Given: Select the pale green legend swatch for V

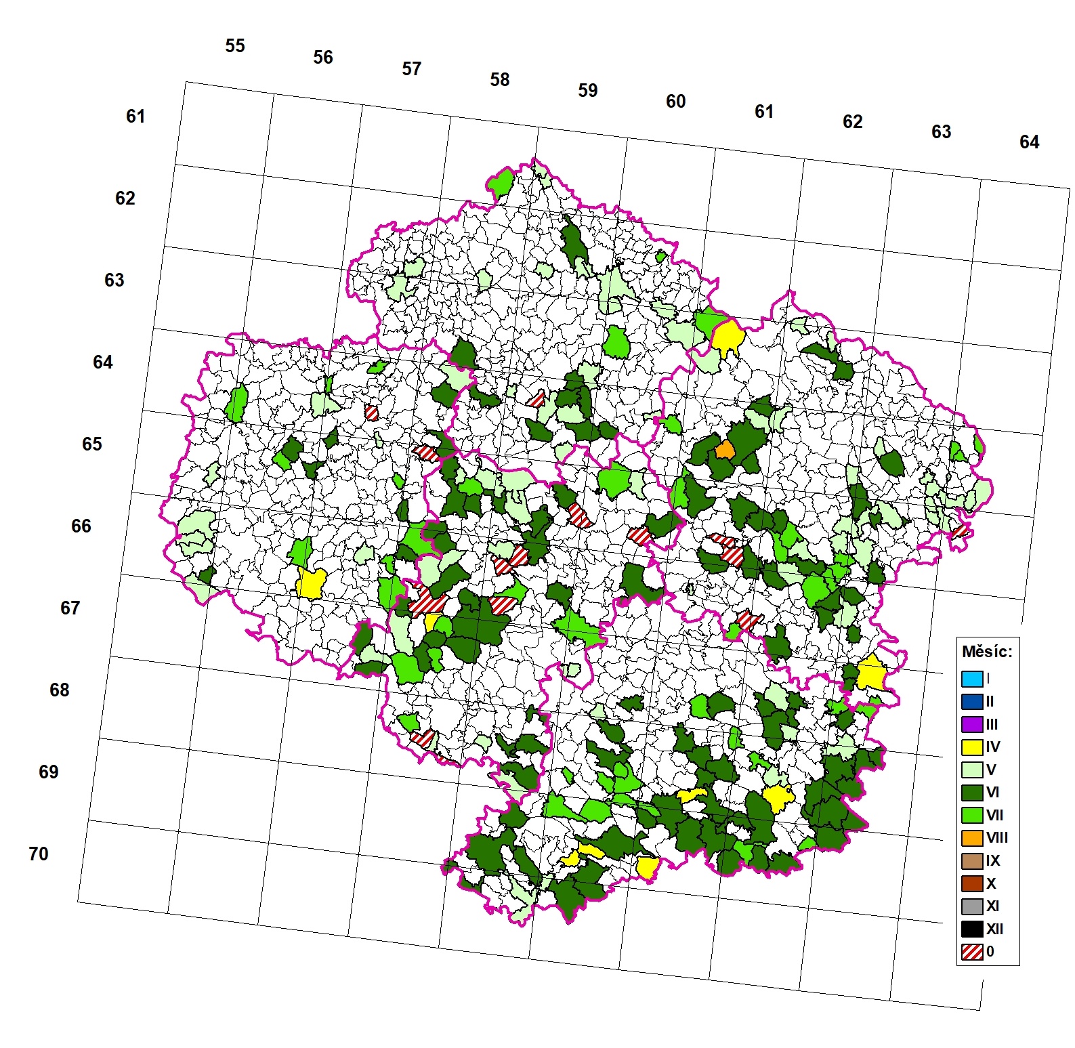Looking at the screenshot, I should [x=972, y=770].
